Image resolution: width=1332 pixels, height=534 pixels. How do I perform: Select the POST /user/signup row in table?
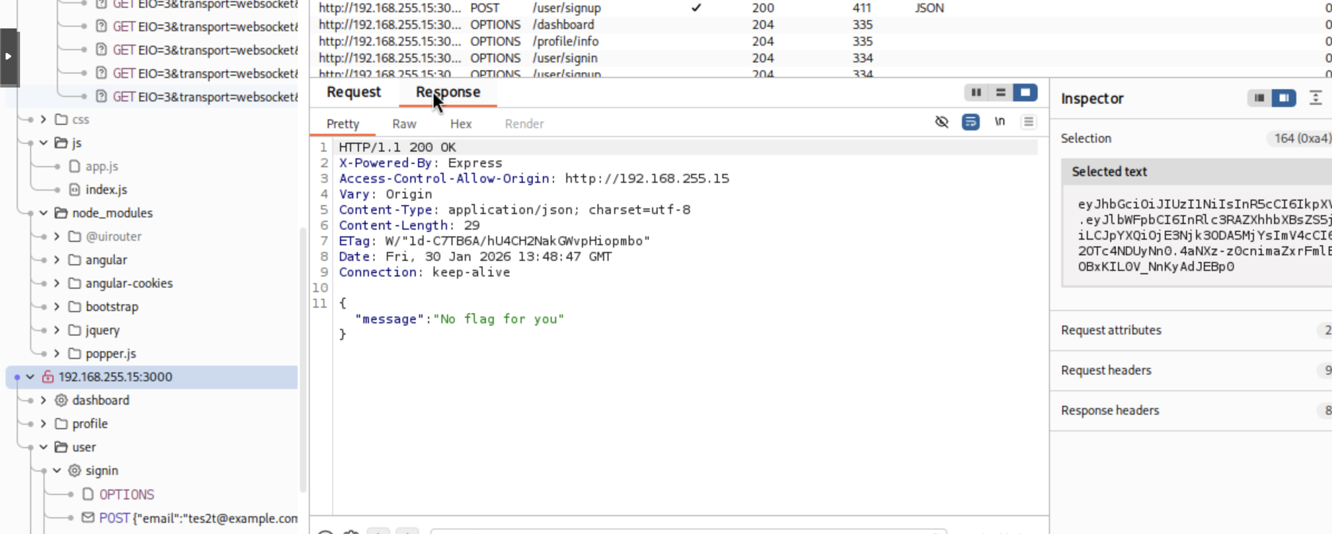click(566, 8)
